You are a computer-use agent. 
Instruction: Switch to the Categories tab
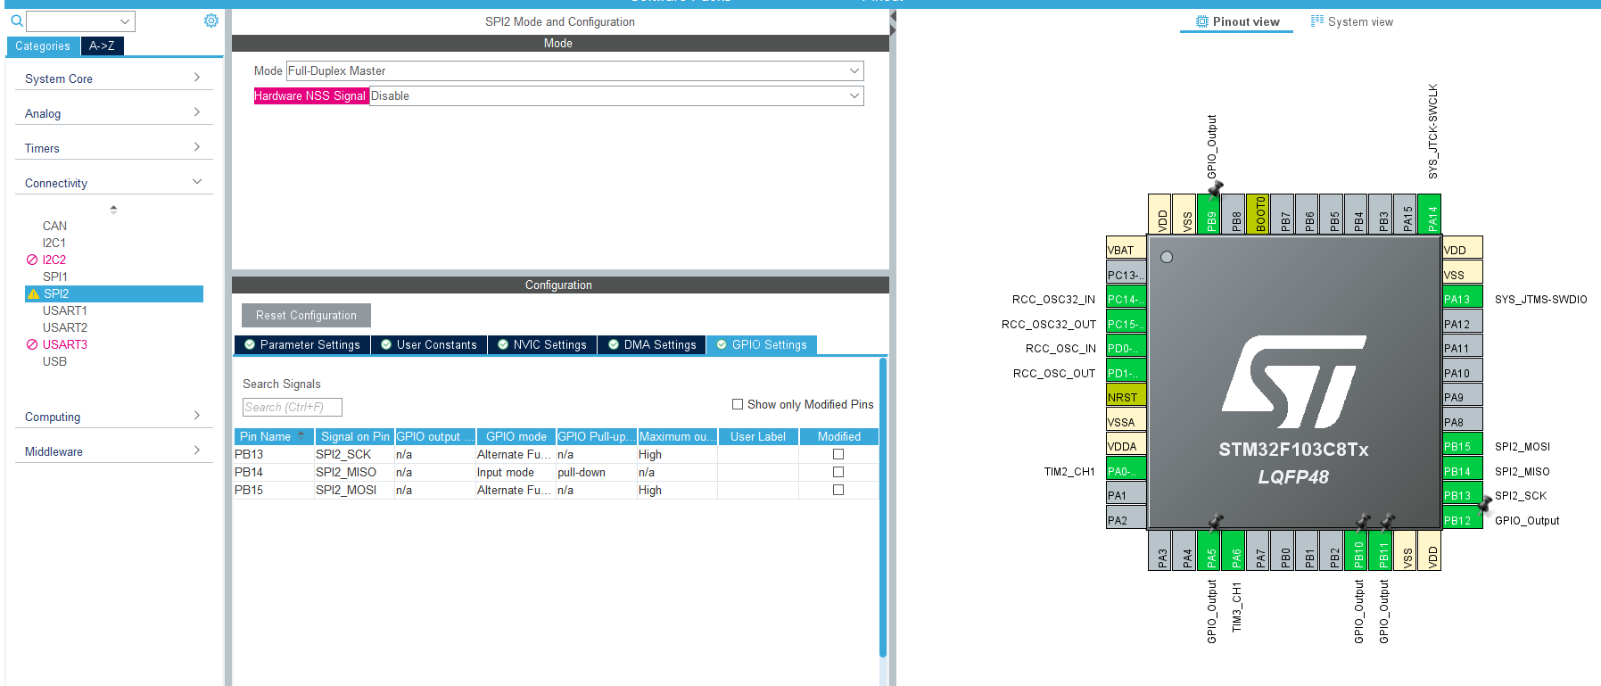coord(43,45)
